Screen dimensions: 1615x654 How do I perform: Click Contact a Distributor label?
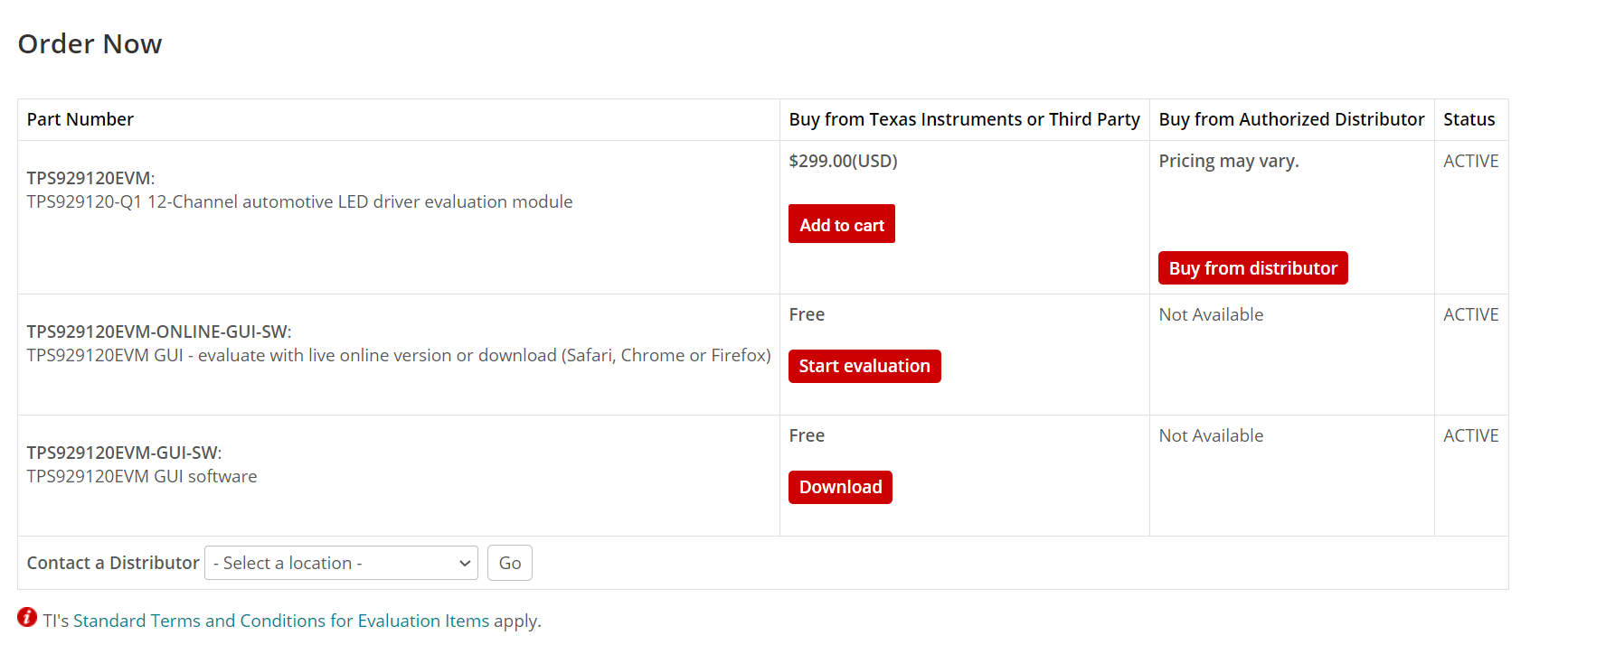coord(113,563)
